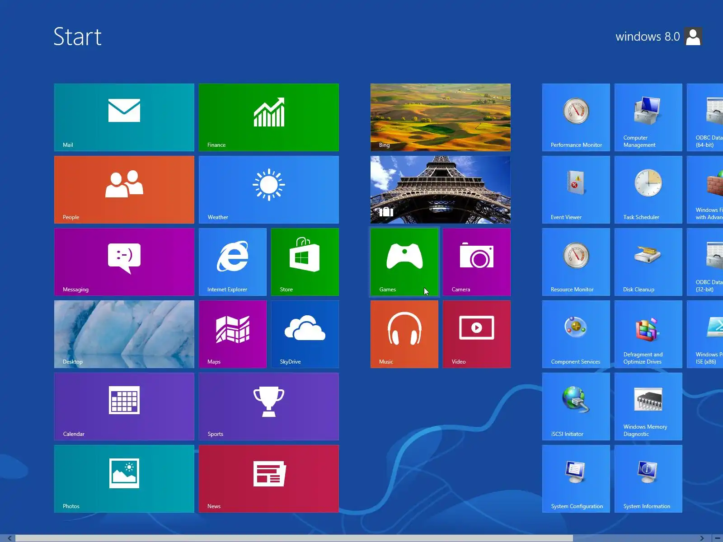This screenshot has width=723, height=542.
Task: Open the Travel tile with Eiffel Tower
Action: [x=441, y=190]
